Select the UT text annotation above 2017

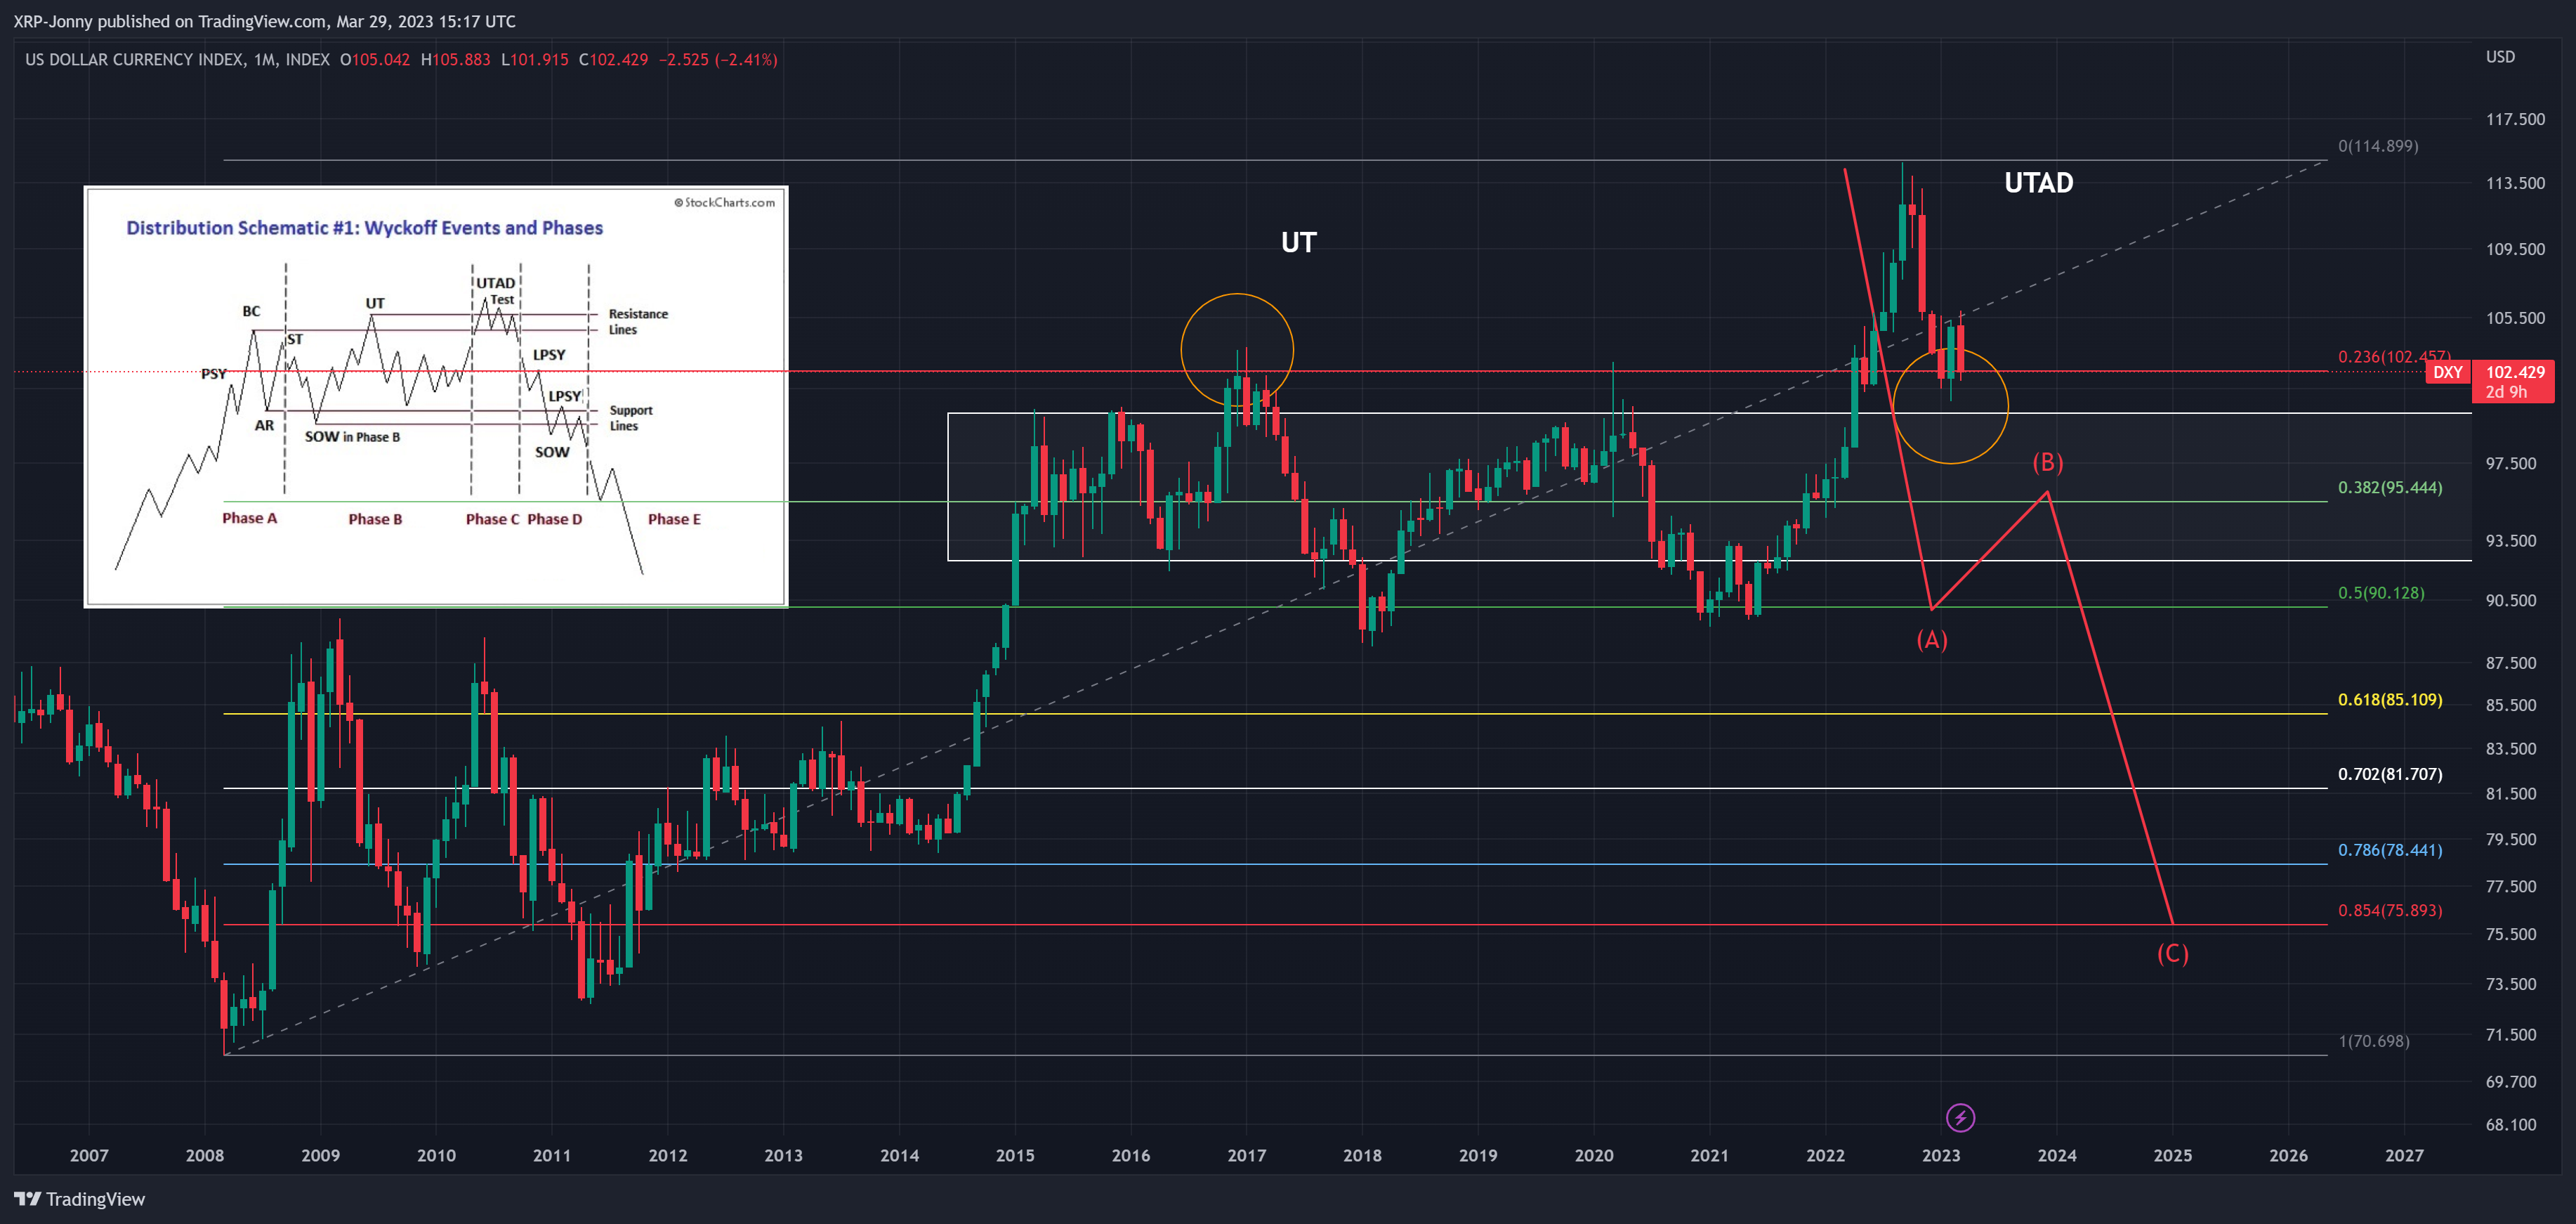click(1298, 242)
